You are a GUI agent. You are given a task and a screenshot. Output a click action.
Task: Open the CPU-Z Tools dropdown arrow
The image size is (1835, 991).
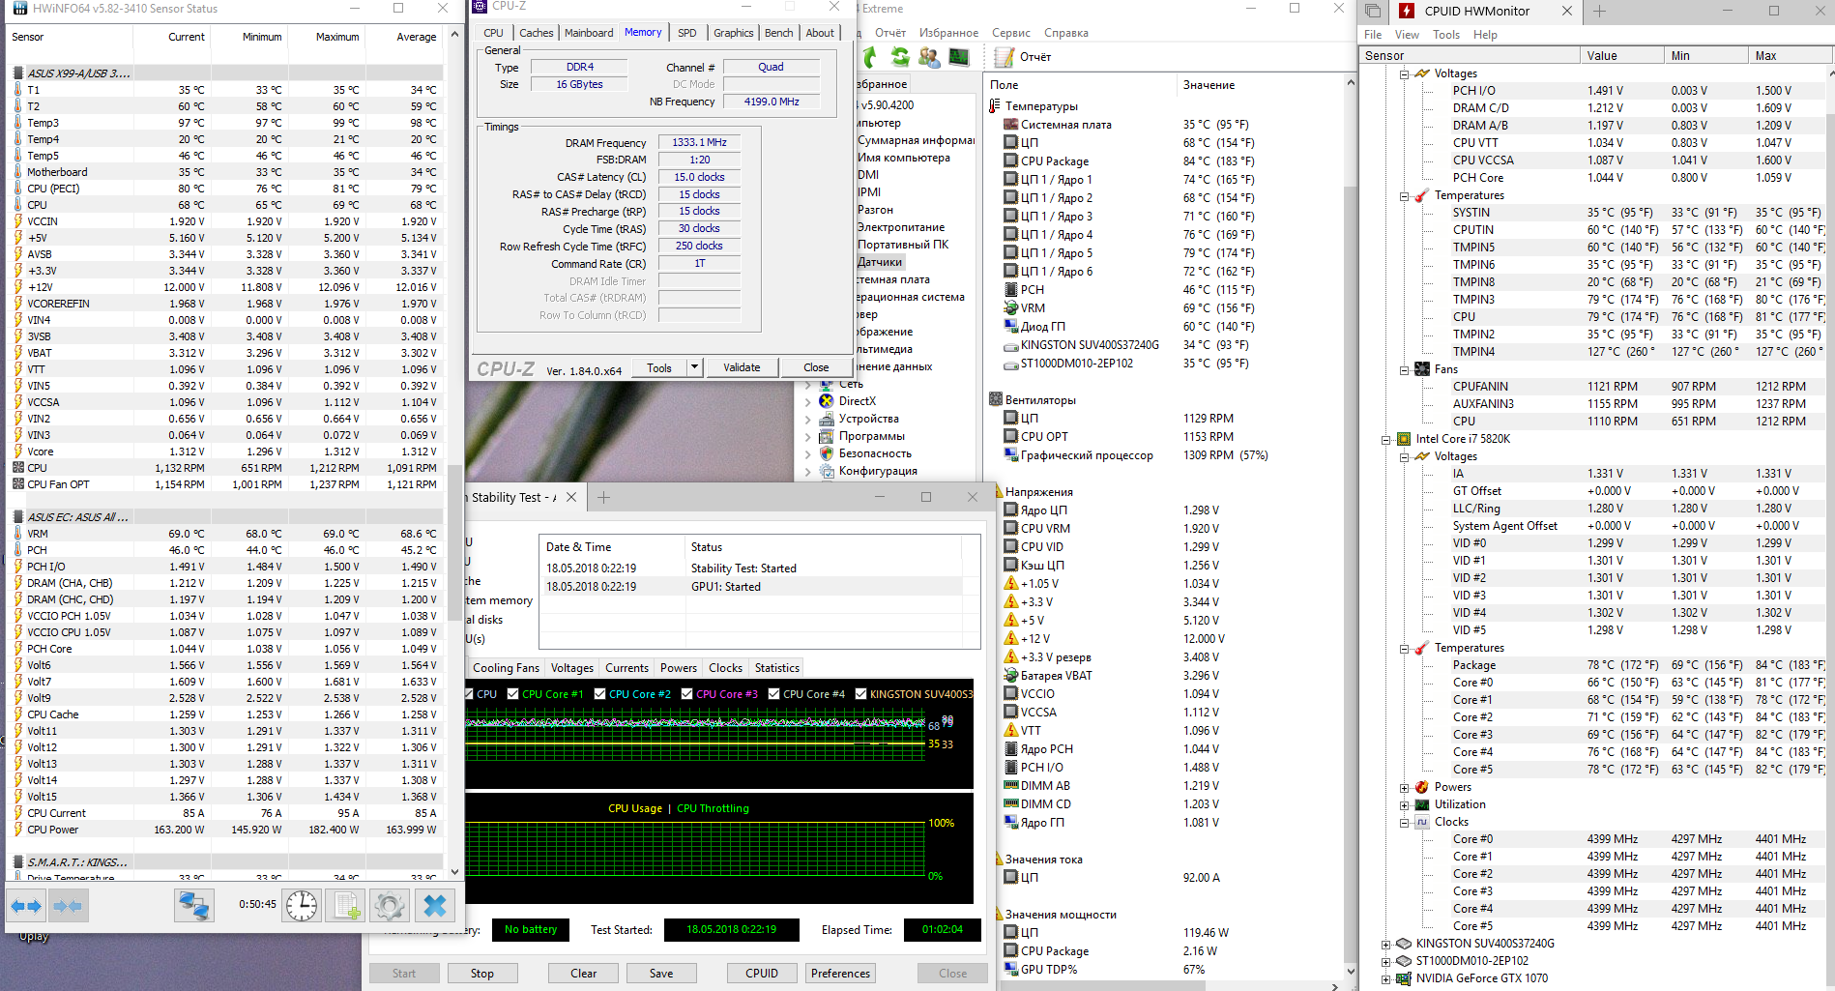[694, 367]
